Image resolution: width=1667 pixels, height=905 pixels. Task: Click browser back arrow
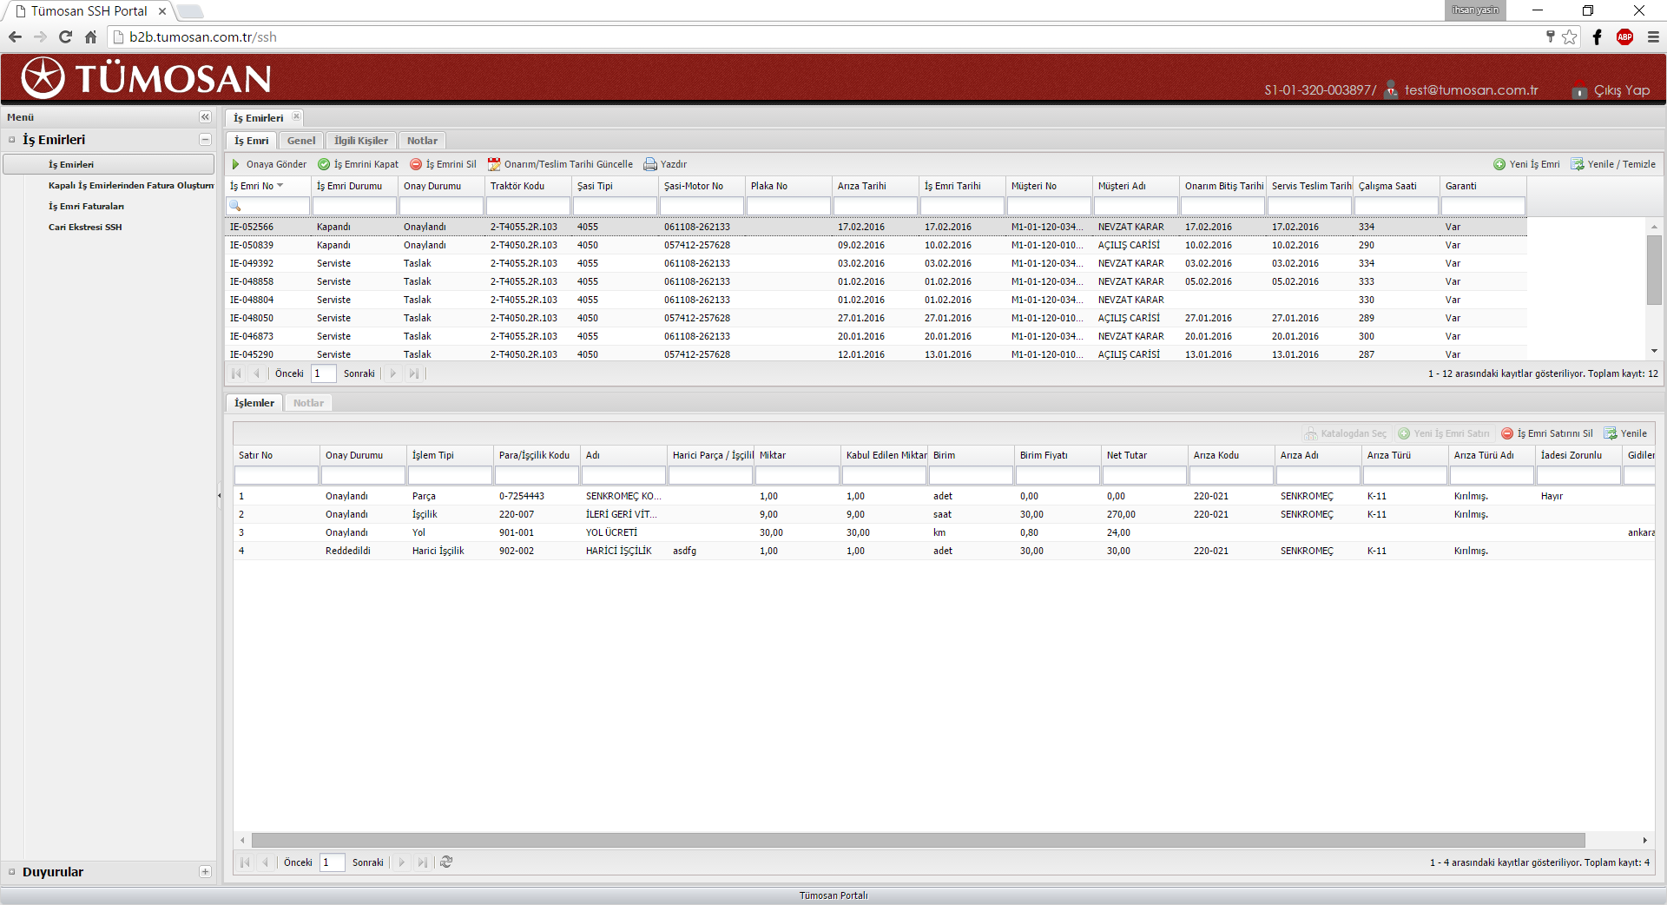tap(15, 36)
